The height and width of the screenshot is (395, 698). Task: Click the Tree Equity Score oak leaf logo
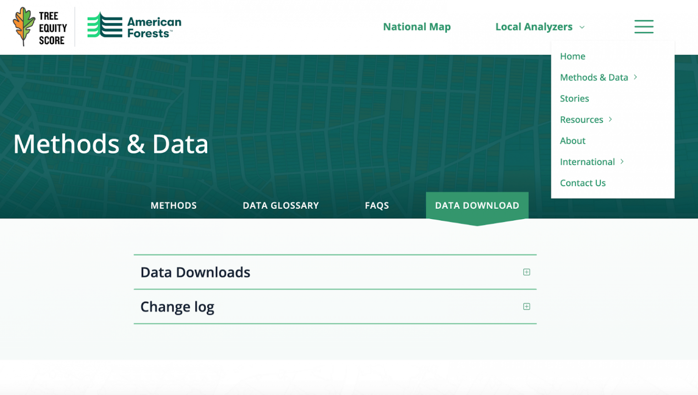(24, 26)
